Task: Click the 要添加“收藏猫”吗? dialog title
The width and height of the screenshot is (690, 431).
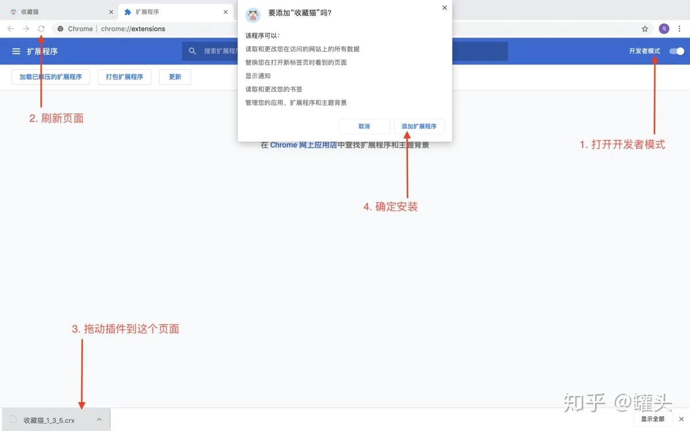Action: tap(300, 13)
